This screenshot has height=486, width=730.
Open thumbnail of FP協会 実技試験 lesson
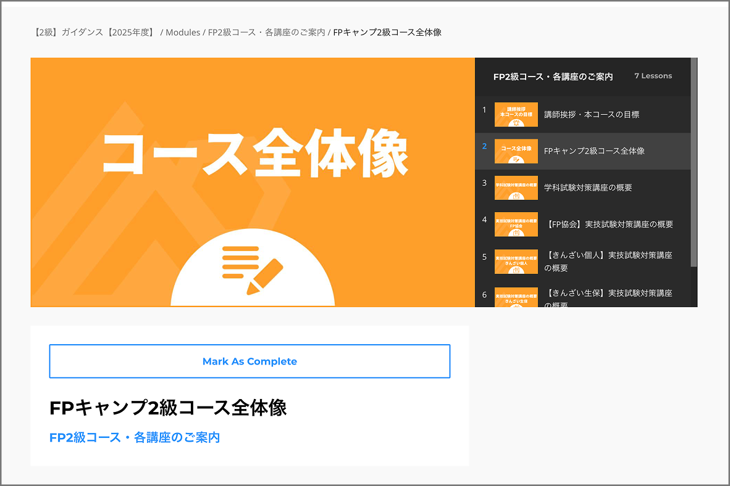[516, 224]
